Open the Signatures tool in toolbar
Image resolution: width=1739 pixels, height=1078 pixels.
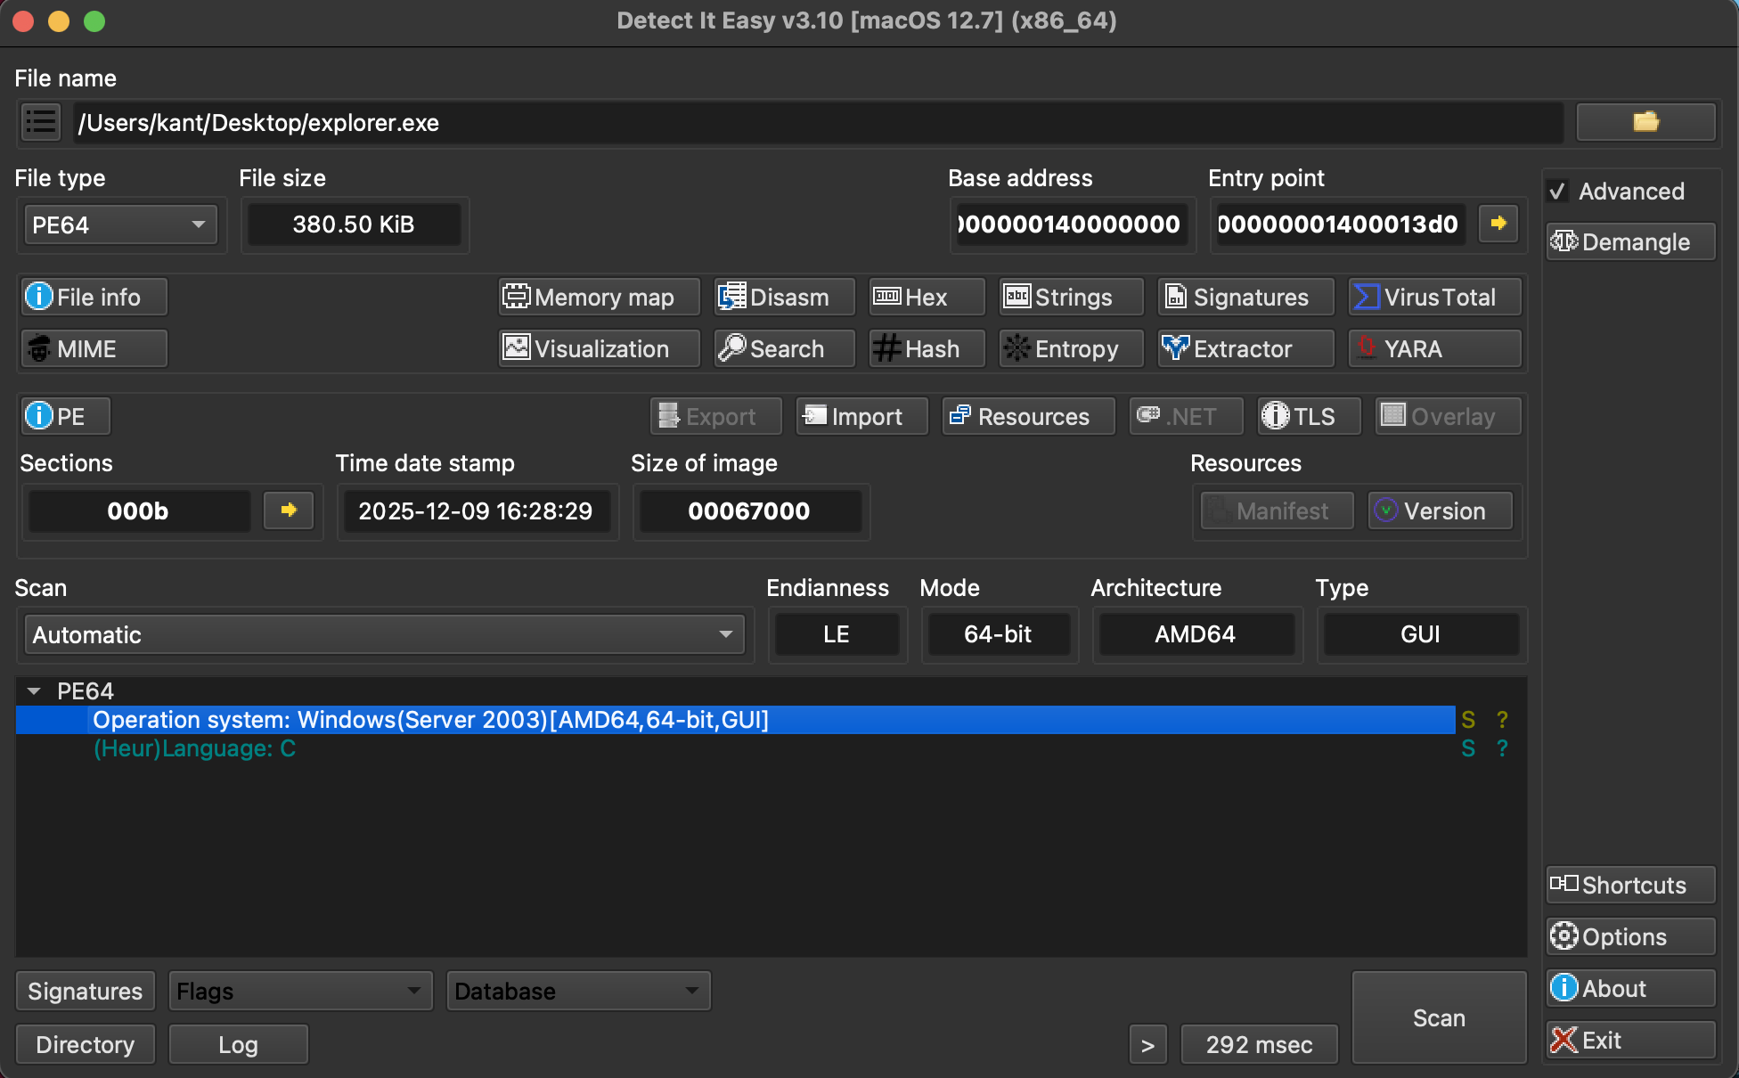pos(1245,297)
